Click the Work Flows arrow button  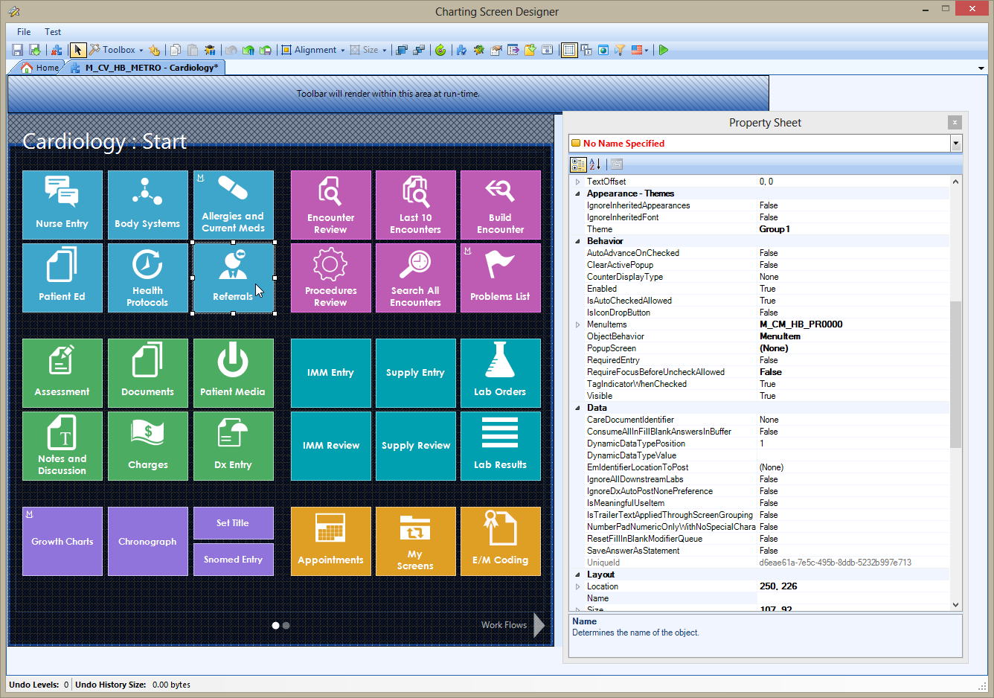[539, 625]
